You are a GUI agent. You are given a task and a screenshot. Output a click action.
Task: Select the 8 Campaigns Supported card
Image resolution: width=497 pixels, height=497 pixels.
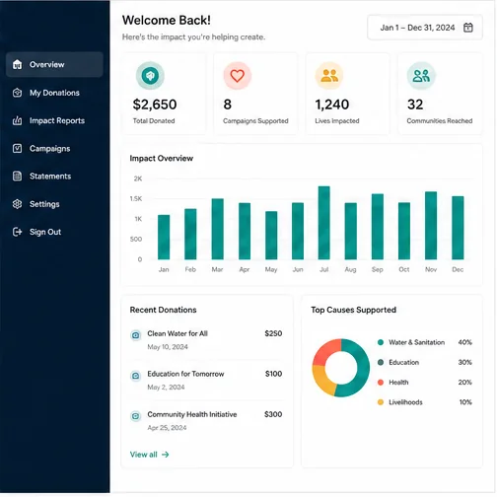[255, 94]
